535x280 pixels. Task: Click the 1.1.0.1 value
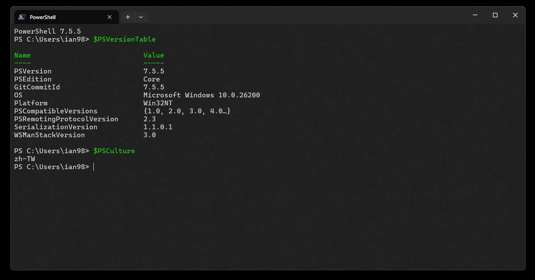tap(158, 127)
